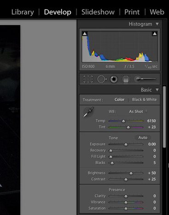
Task: Select the Red Eye Correction tool
Action: pyautogui.click(x=114, y=79)
